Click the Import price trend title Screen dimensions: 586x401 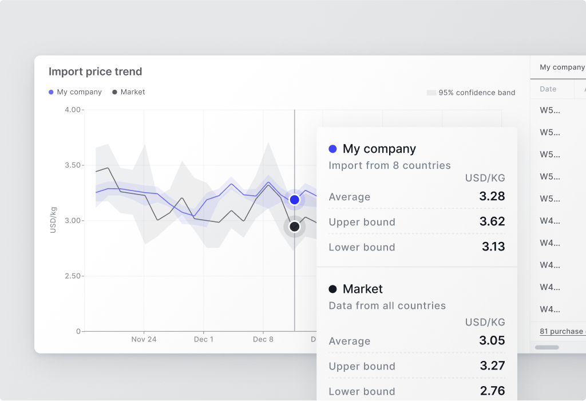pyautogui.click(x=95, y=72)
